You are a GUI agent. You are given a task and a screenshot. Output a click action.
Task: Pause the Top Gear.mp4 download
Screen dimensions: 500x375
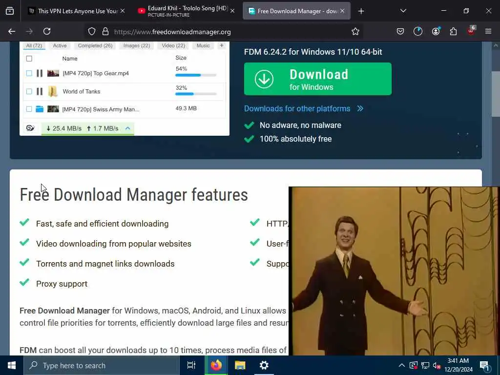pyautogui.click(x=40, y=73)
